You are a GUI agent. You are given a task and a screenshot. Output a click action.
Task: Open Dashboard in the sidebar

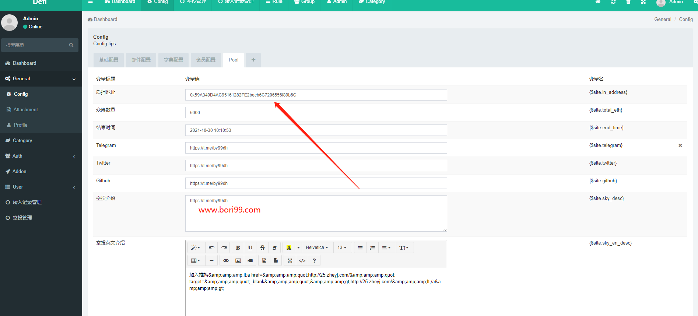[x=41, y=63]
